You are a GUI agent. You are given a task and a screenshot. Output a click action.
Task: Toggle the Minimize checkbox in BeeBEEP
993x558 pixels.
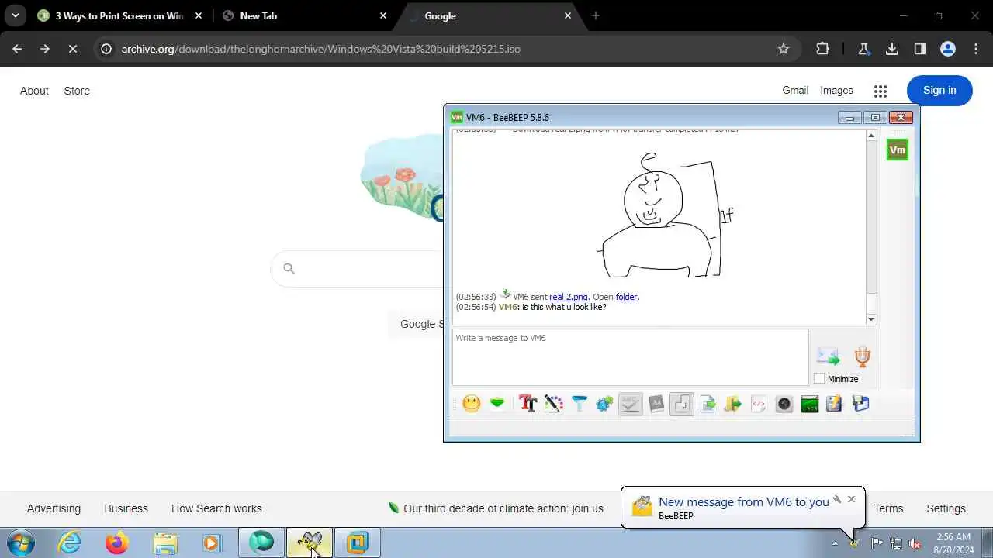click(819, 379)
